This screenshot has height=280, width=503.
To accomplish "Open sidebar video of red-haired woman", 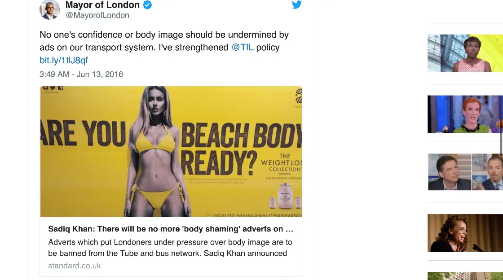I will click(x=465, y=114).
